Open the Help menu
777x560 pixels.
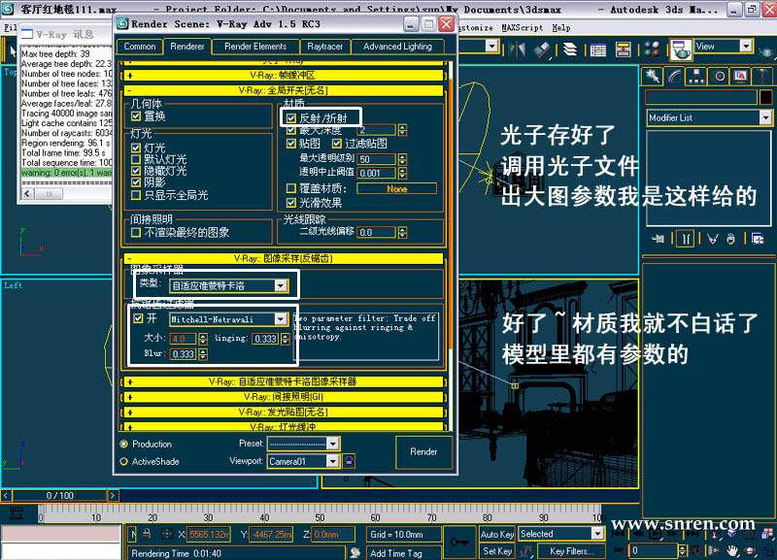561,28
